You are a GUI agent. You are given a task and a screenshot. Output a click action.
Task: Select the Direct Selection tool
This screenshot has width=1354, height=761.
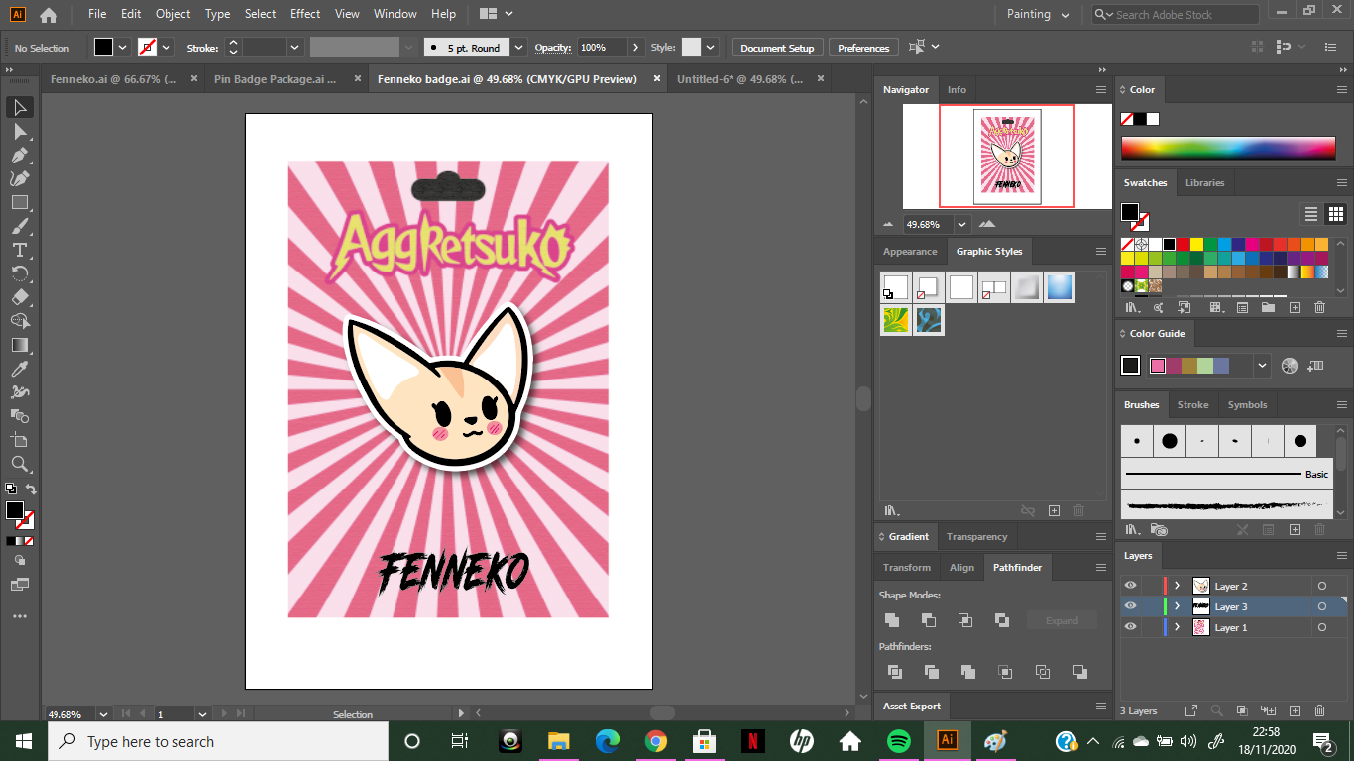20,131
